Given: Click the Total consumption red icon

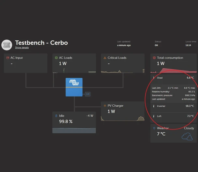Looking at the screenshot, I should [154, 58].
